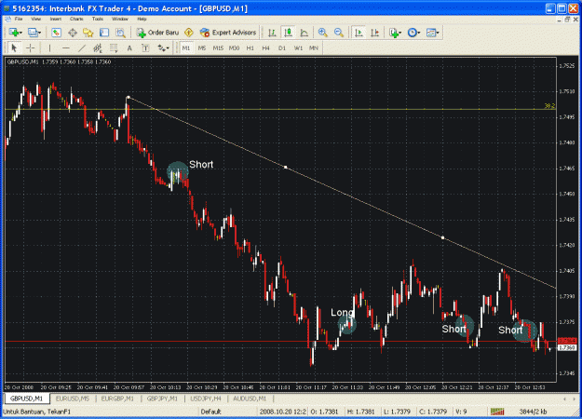Open the Help menu
Image resolution: width=582 pixels, height=419 pixels.
point(142,19)
